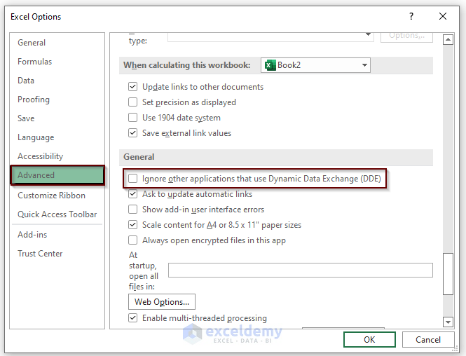Expand the type combo box arrow
466x356 pixels.
tap(369, 34)
